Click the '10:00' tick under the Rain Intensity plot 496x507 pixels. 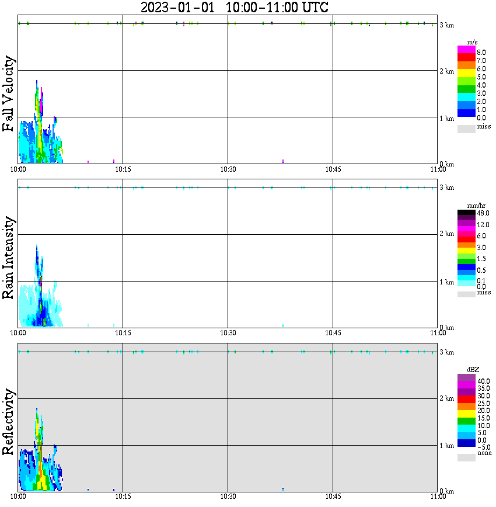(x=18, y=333)
